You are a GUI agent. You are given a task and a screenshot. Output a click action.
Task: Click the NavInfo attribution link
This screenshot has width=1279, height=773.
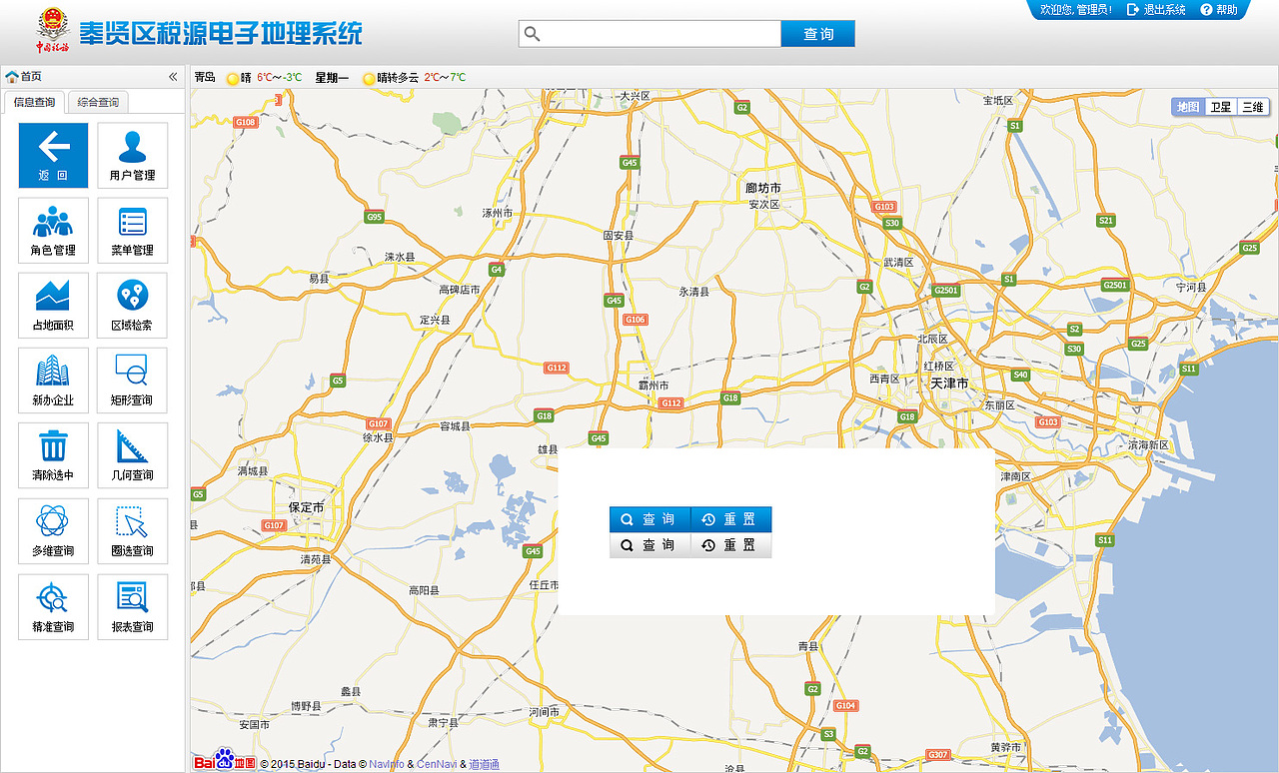[x=387, y=764]
